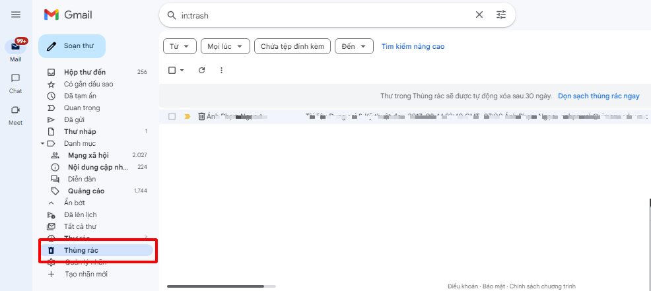This screenshot has width=651, height=291.
Task: Tick the select-all checkbox in toolbar
Action: (172, 70)
